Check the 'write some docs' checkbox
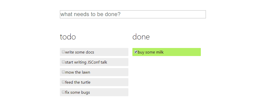 click(x=63, y=52)
